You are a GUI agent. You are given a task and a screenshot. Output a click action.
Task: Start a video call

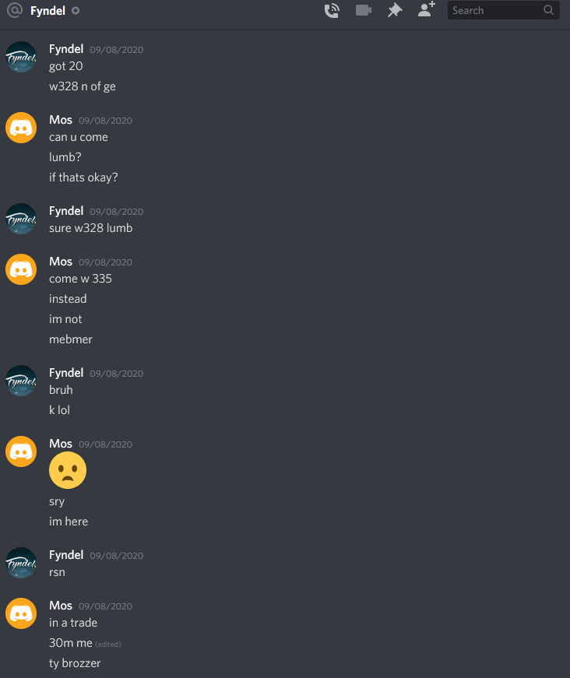click(364, 10)
